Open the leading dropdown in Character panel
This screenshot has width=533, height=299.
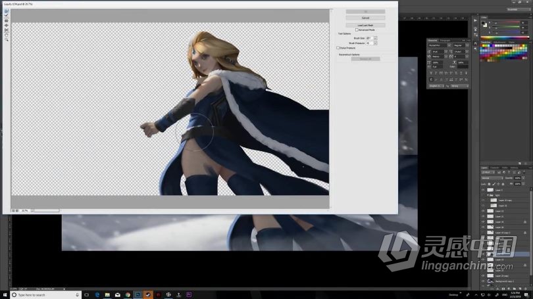[x=467, y=52]
